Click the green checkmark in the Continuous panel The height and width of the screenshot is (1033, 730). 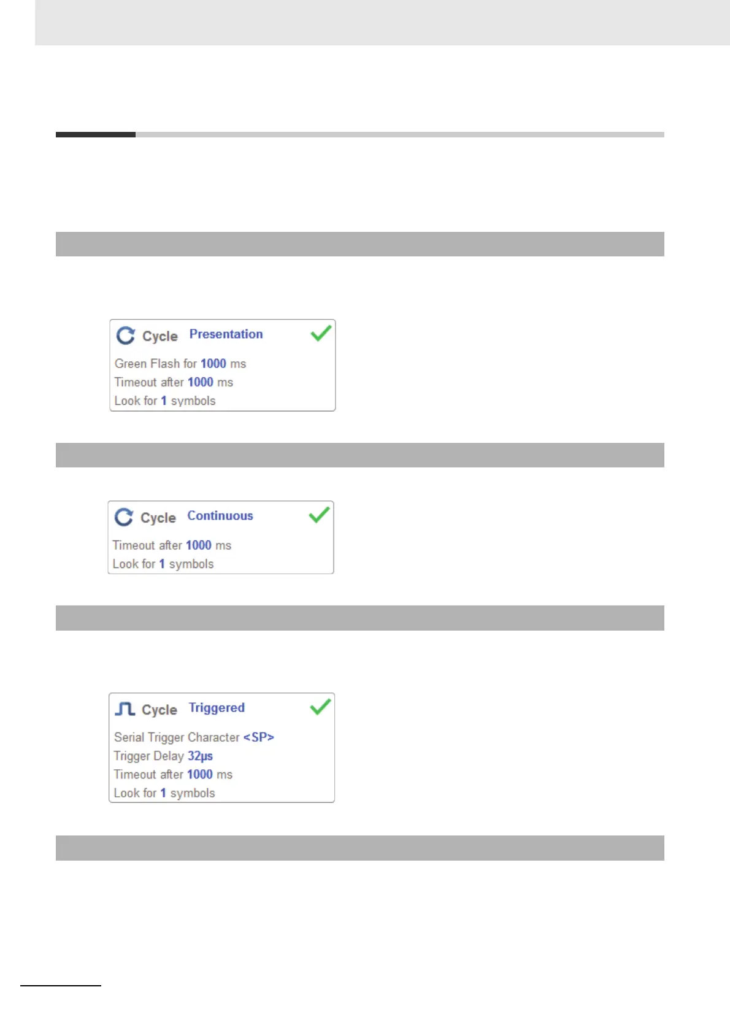click(x=319, y=515)
